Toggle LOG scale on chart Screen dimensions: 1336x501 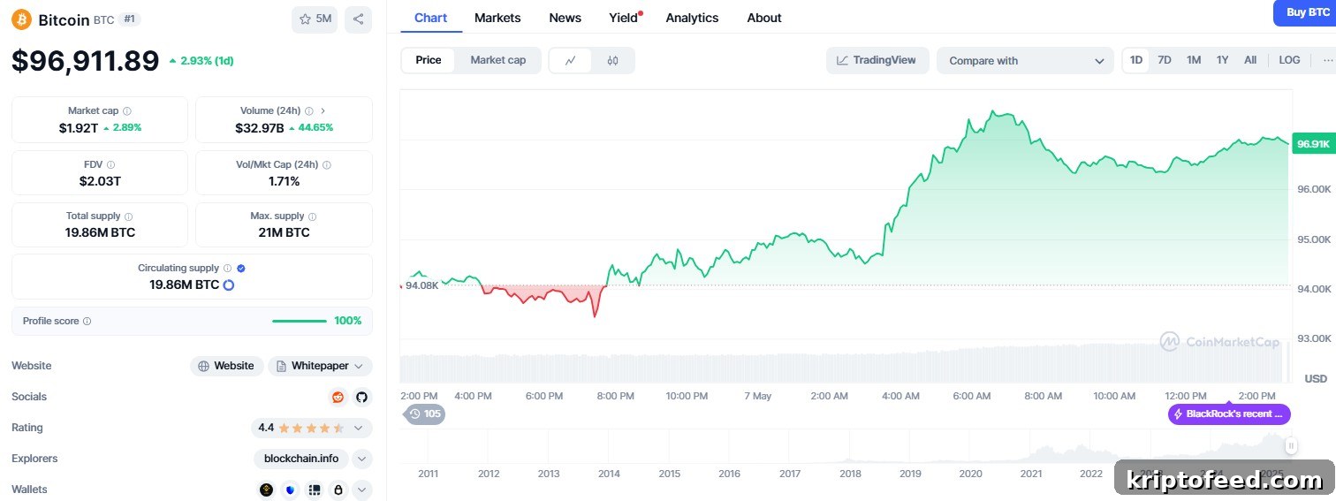[1289, 60]
